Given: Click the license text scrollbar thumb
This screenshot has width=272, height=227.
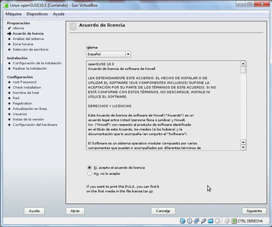Looking at the screenshot, I should 243,70.
